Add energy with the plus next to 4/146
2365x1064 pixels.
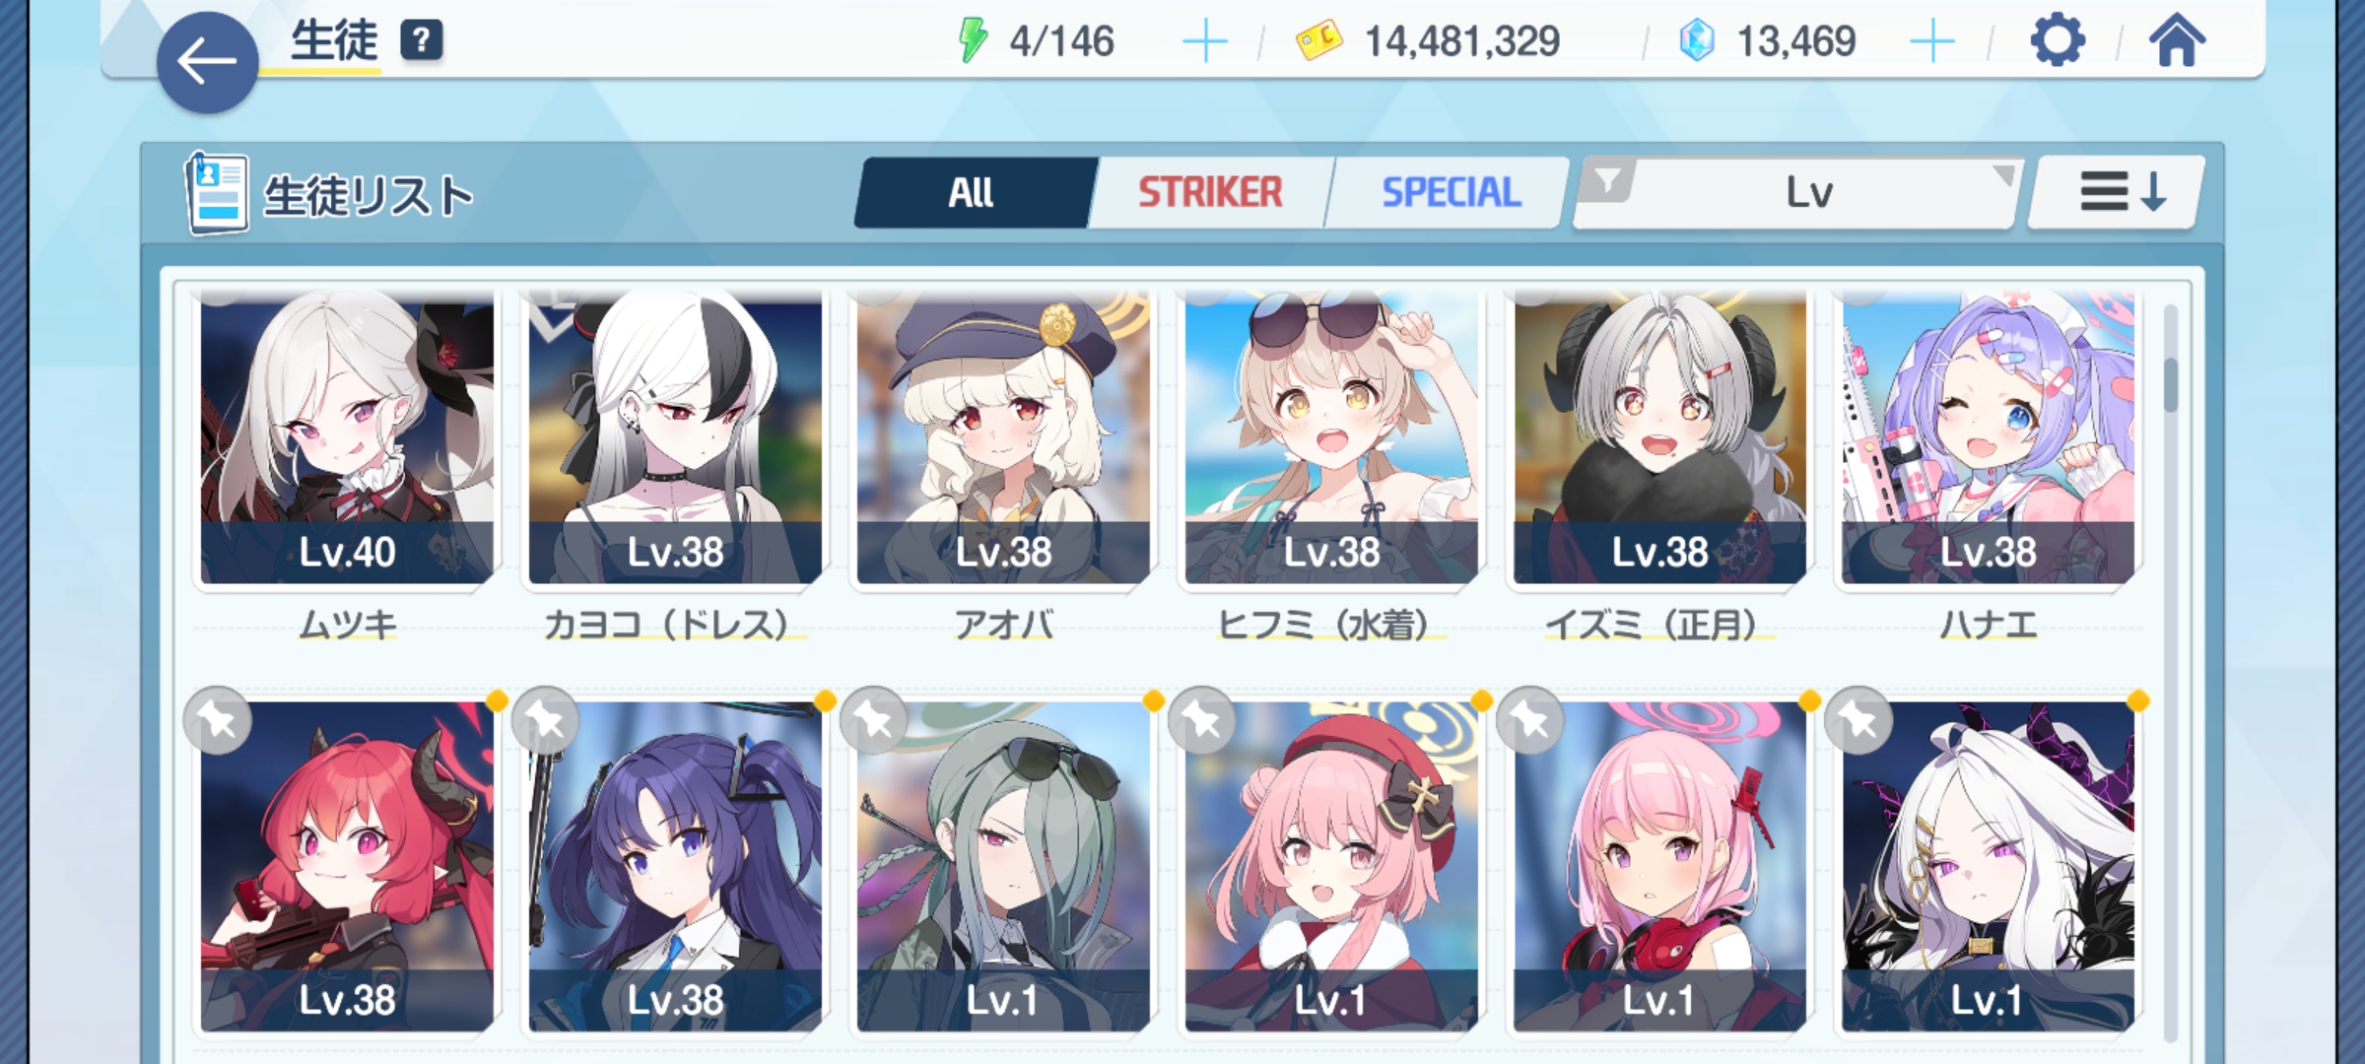[1204, 41]
